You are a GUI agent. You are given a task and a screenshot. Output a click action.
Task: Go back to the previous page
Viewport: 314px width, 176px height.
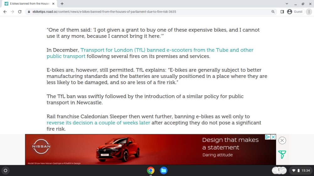pyautogui.click(x=5, y=12)
